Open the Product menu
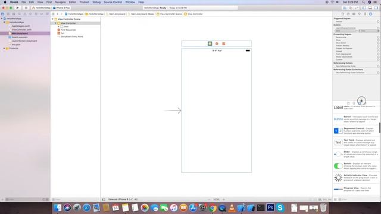The height and width of the screenshot is (214, 381). (x=85, y=2)
